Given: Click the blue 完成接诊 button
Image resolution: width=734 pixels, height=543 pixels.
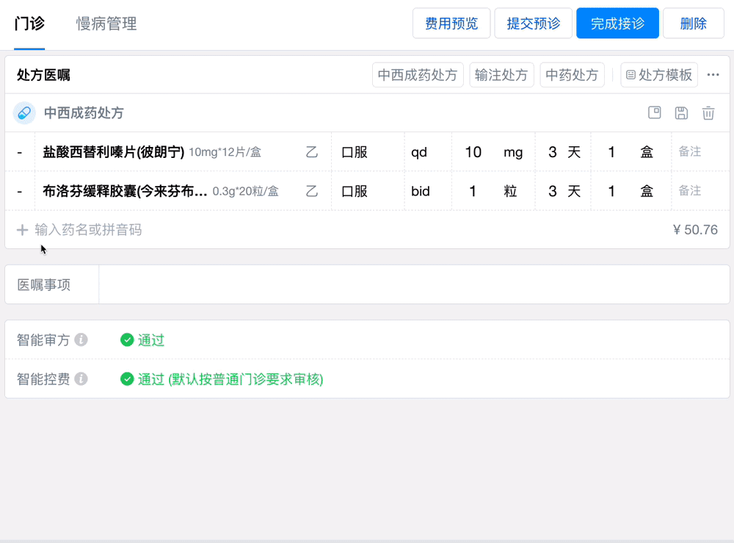Looking at the screenshot, I should click(617, 24).
